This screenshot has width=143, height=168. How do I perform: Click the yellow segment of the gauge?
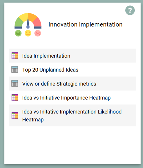click(24, 17)
